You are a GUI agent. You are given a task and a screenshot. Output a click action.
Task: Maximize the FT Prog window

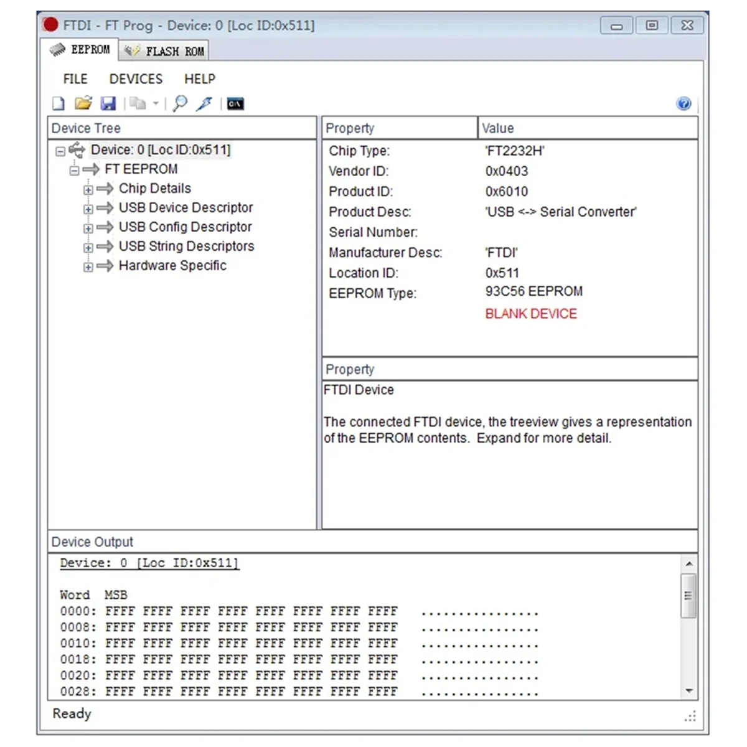652,26
